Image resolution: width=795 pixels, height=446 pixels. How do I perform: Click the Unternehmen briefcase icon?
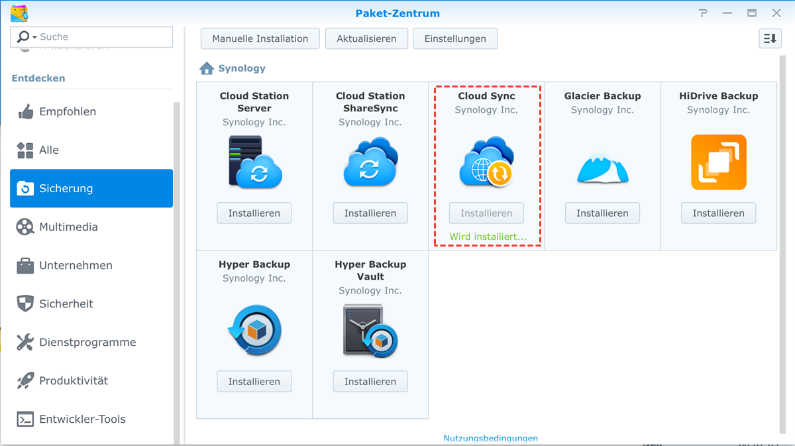click(x=25, y=265)
